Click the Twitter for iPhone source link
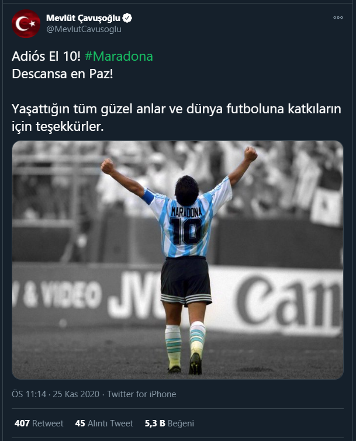This screenshot has width=356, height=441. pyautogui.click(x=141, y=394)
